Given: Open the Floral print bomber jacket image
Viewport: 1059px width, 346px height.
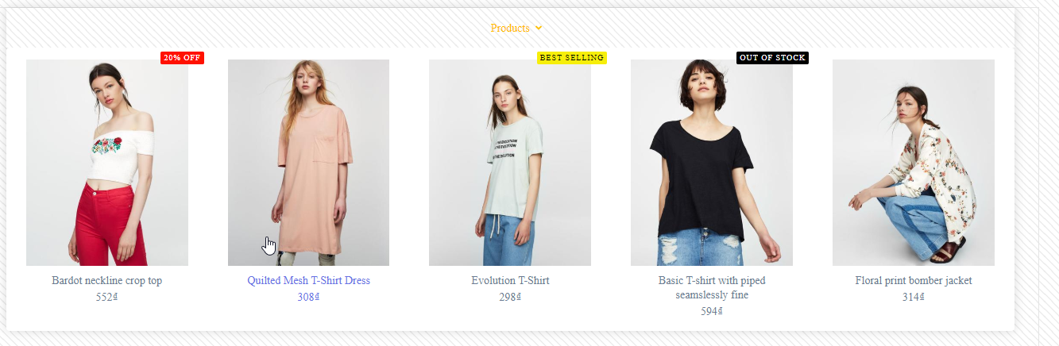Looking at the screenshot, I should (914, 163).
